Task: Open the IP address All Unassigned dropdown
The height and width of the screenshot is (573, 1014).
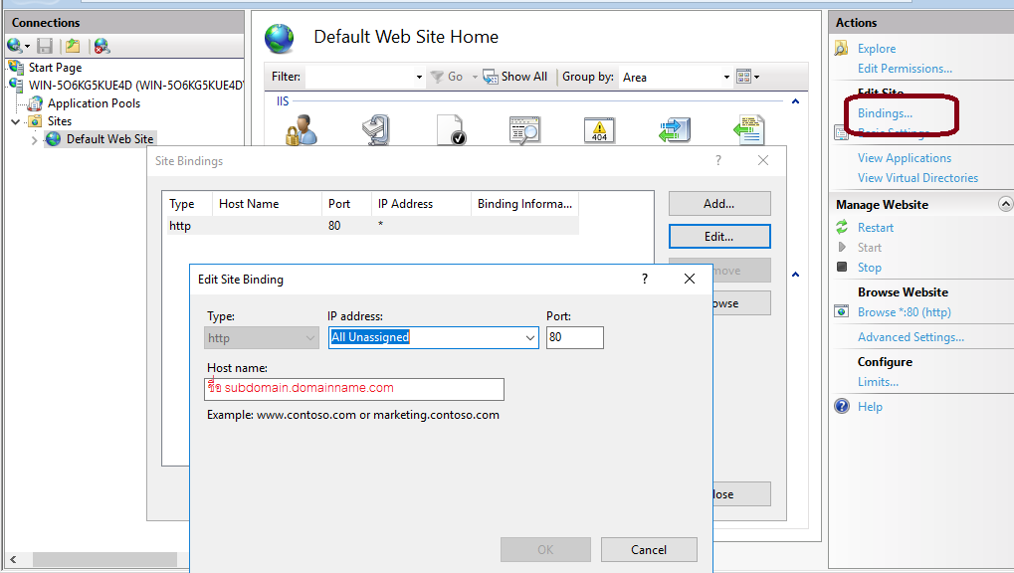Action: coord(529,337)
